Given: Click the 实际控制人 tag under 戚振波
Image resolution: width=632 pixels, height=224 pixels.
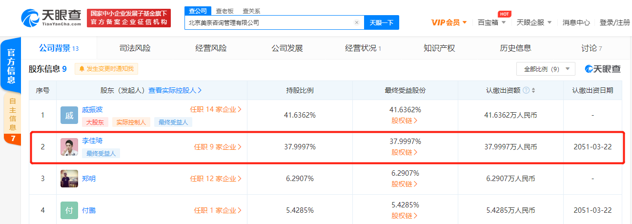Looking at the screenshot, I should 132,122.
